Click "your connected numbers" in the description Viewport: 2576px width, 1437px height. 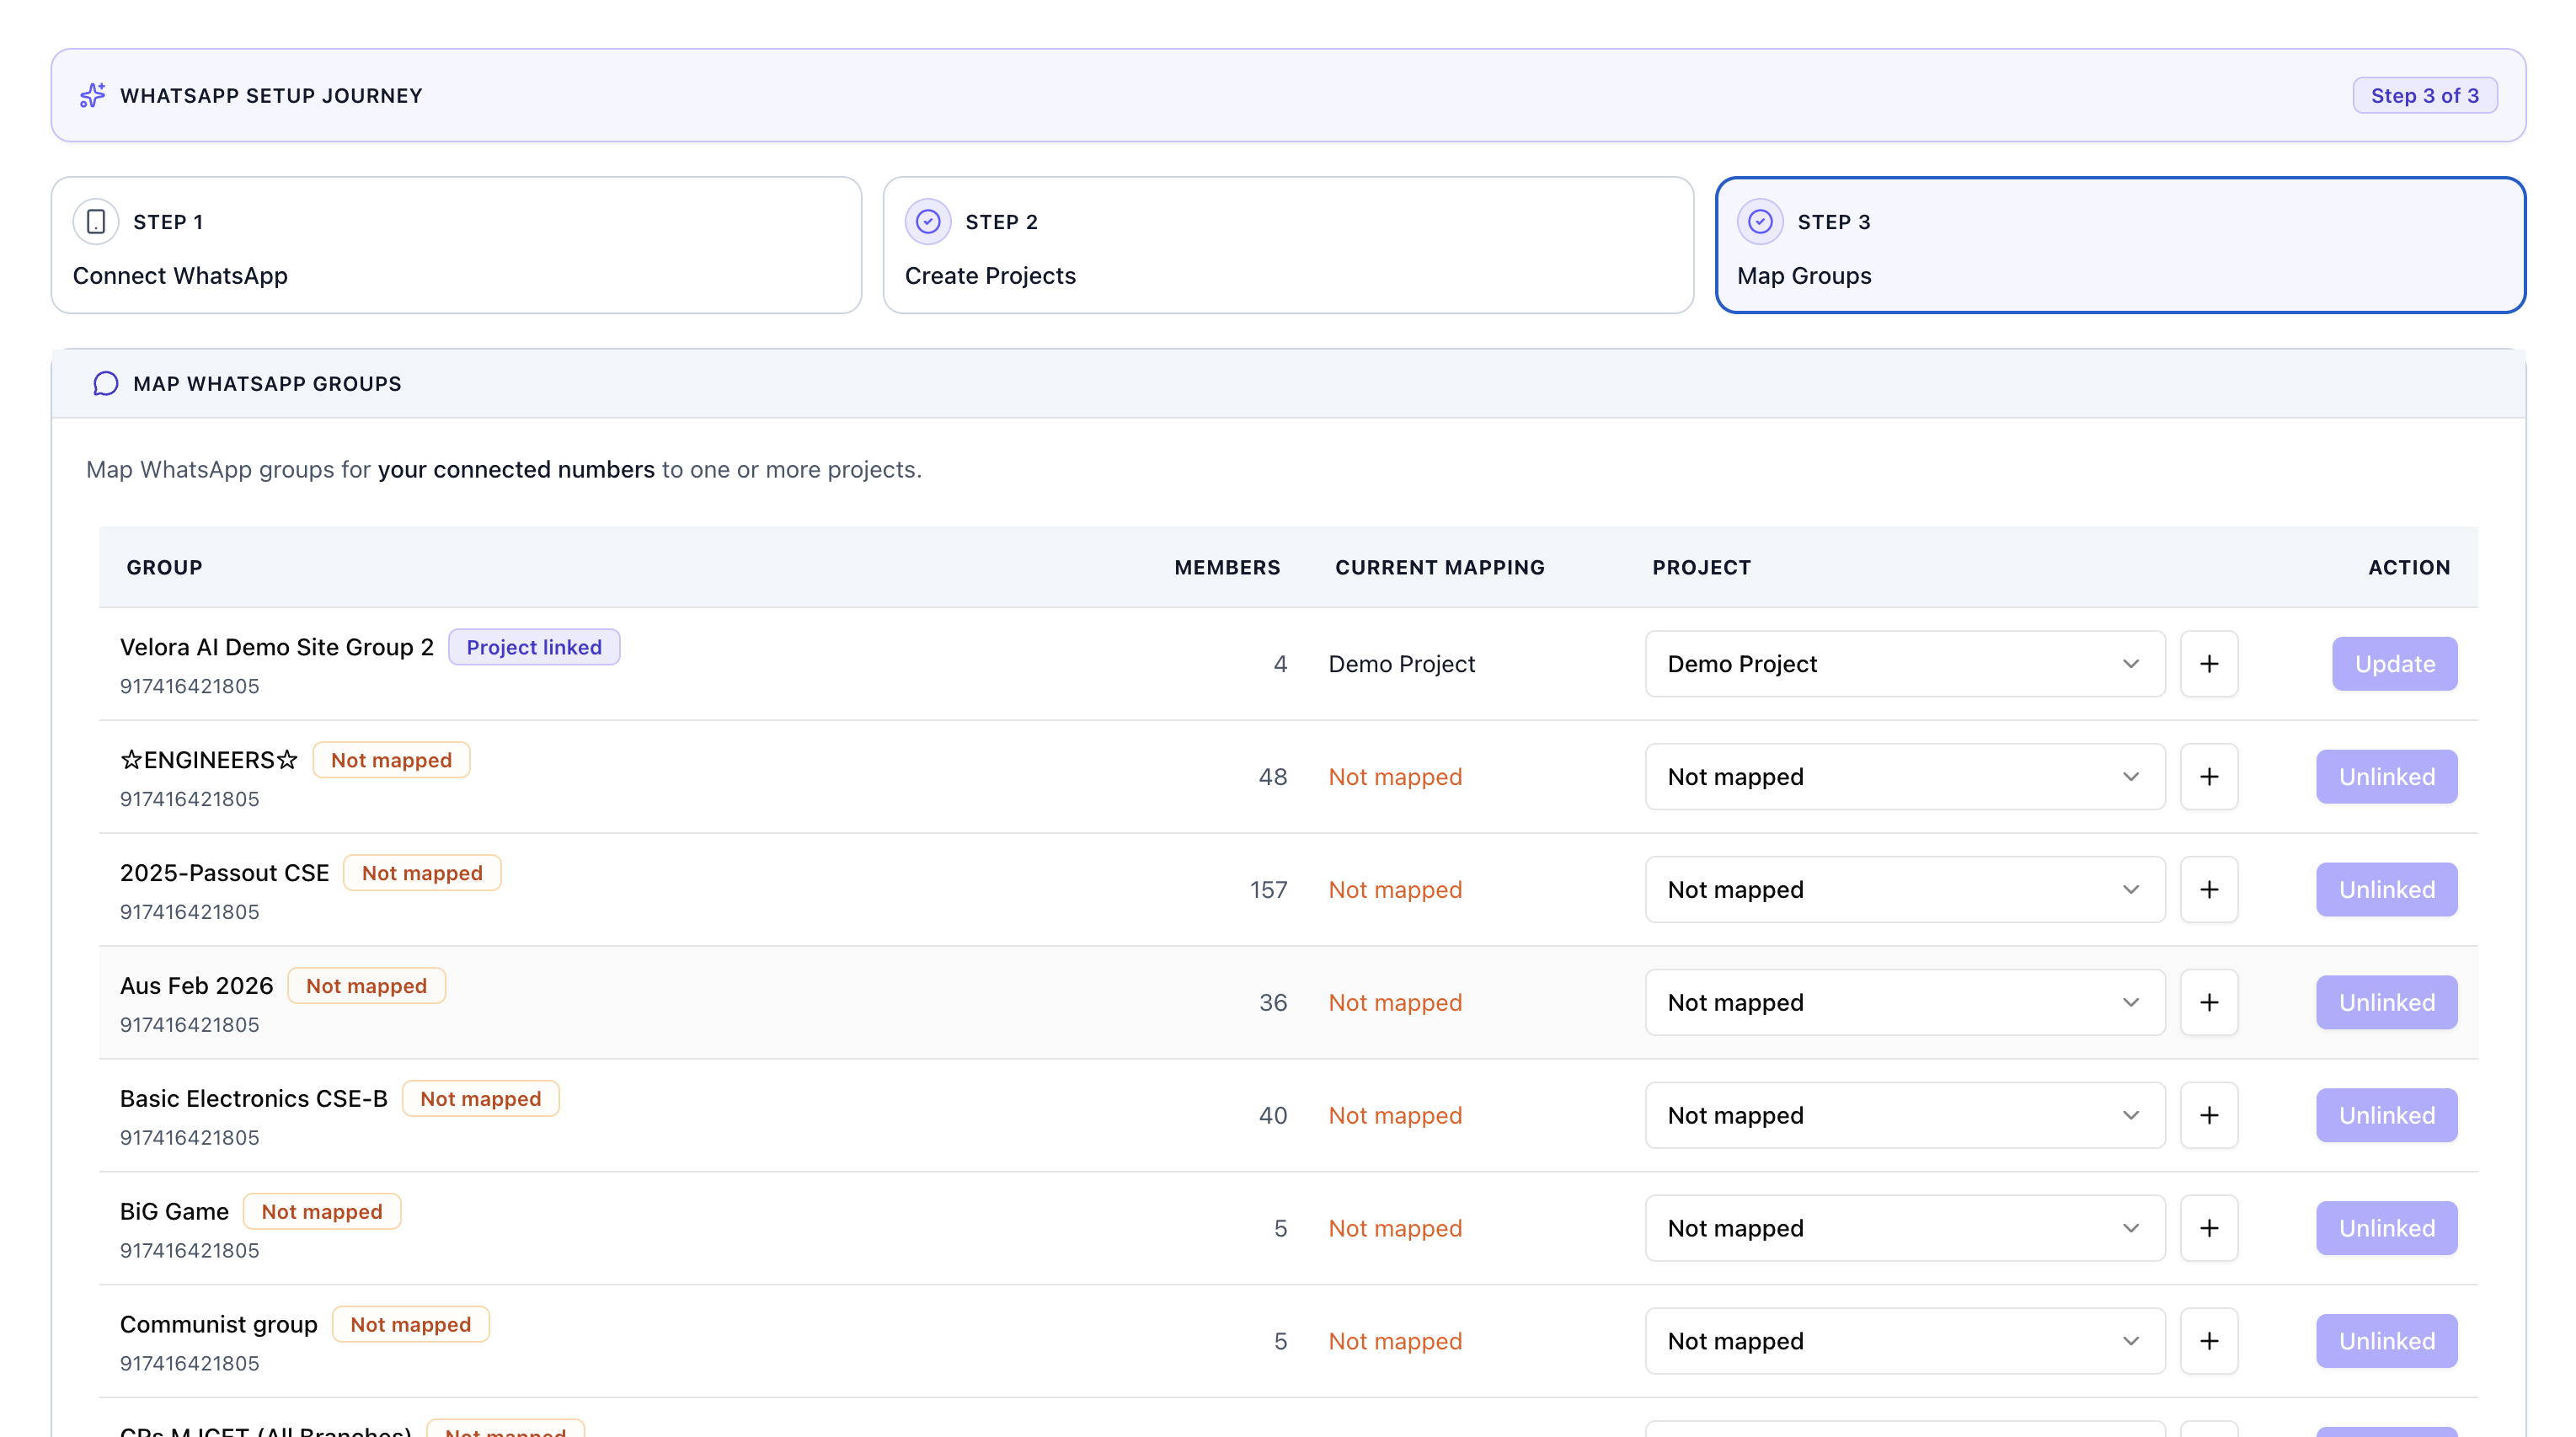pyautogui.click(x=516, y=469)
